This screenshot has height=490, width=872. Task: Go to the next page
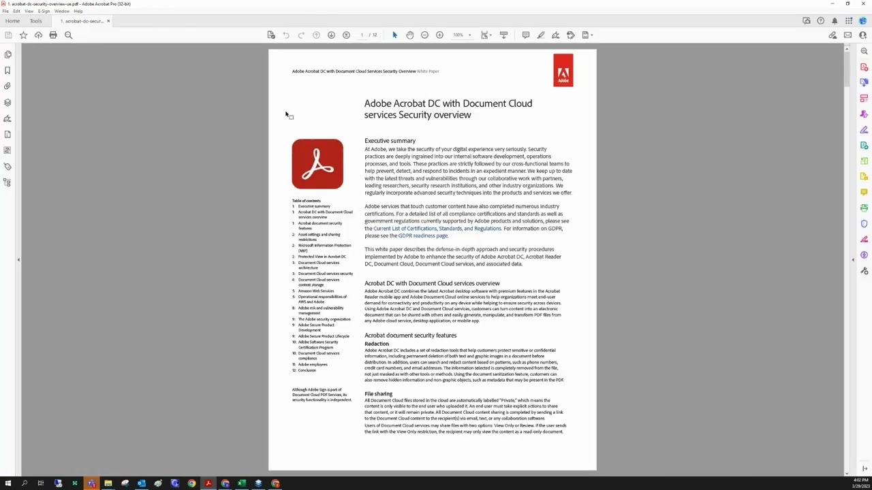[331, 35]
